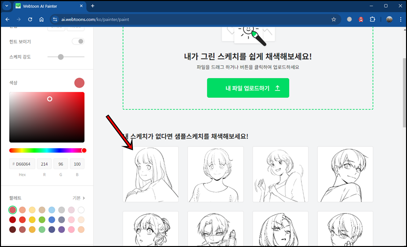The width and height of the screenshot is (407, 247).
Task: Click inside the saturation-brightness color field
Action: click(47, 117)
